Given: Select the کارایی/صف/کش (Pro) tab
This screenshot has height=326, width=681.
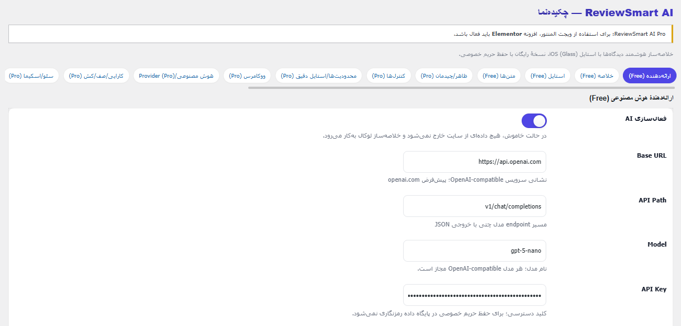Looking at the screenshot, I should click(x=96, y=75).
